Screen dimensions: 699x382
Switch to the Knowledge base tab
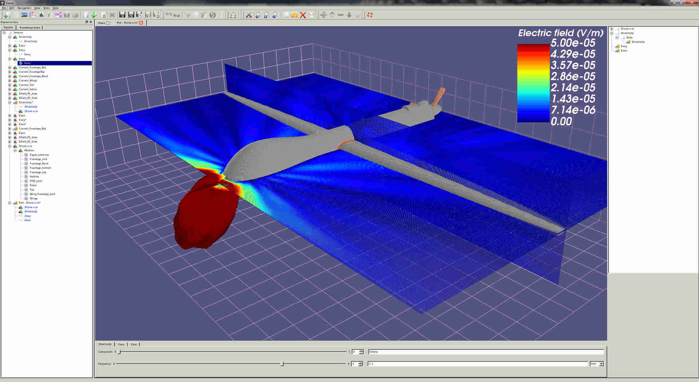29,27
